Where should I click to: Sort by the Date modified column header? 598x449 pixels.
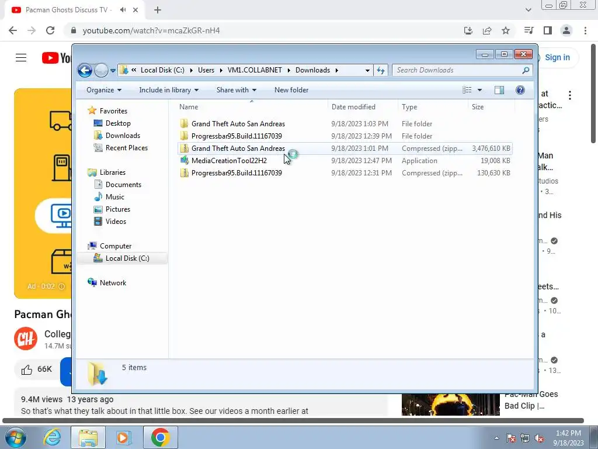pos(363,107)
